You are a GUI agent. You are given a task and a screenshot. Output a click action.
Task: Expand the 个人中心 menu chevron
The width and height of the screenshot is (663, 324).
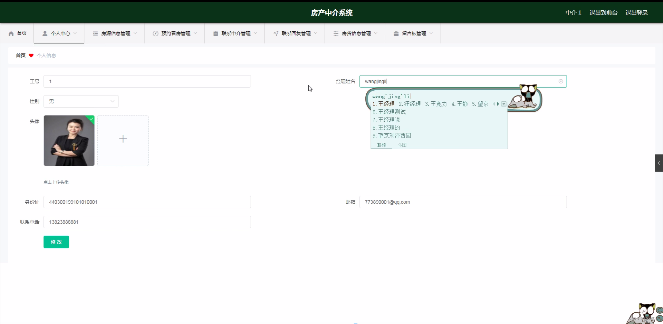75,33
